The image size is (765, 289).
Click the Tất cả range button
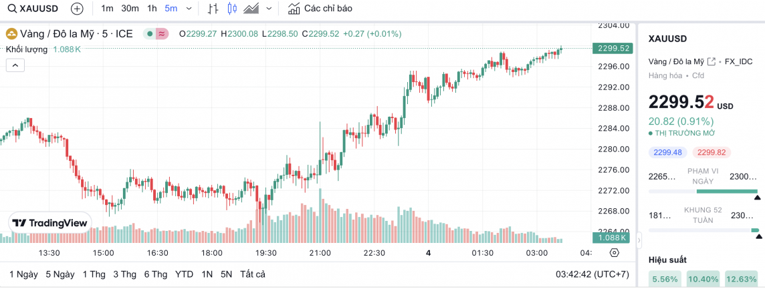click(253, 274)
